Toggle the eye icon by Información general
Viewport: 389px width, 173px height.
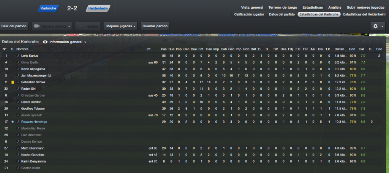pos(45,42)
